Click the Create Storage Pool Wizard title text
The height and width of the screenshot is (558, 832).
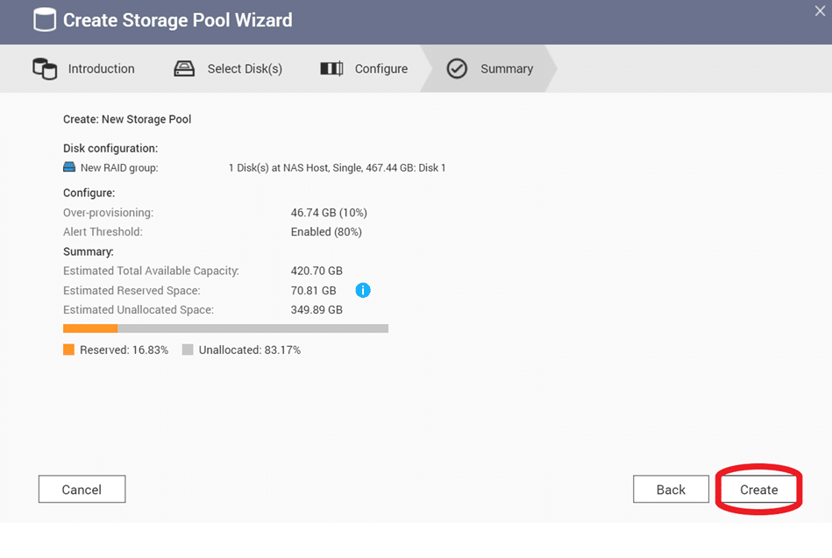pos(178,20)
